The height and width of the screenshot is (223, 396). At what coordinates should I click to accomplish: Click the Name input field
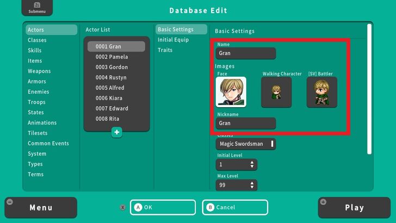pyautogui.click(x=246, y=53)
